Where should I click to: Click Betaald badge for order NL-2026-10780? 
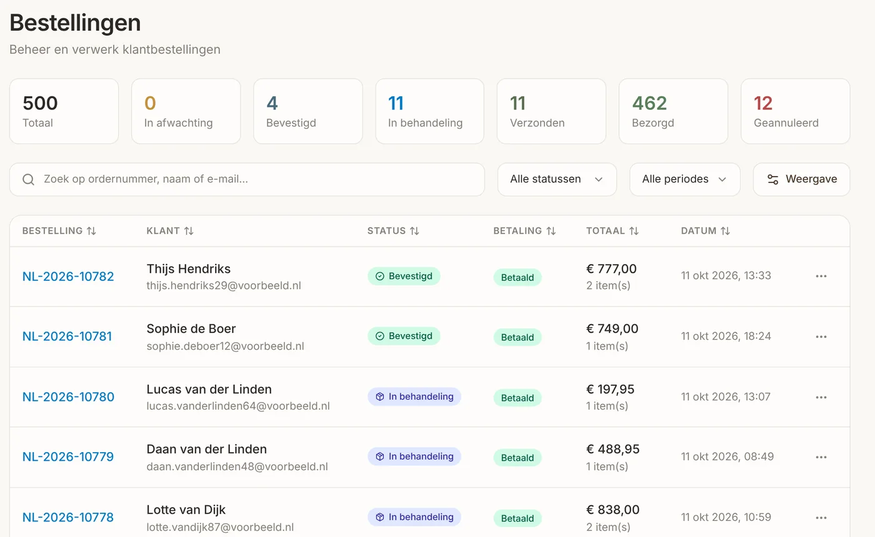517,398
